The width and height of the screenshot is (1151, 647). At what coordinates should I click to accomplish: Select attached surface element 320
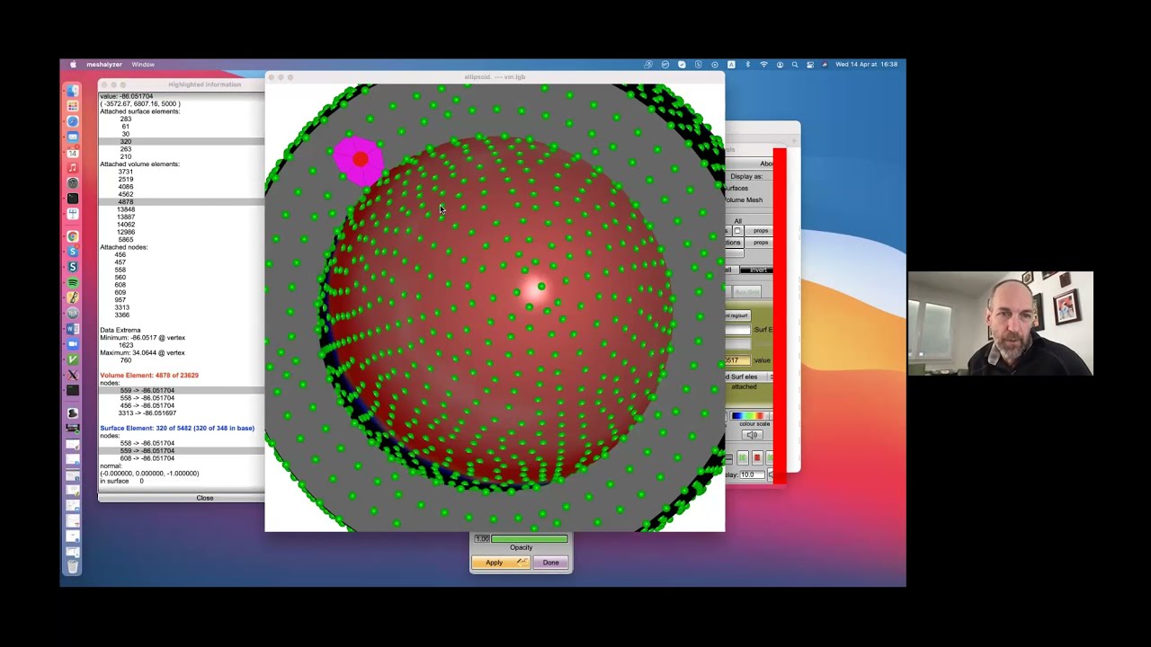tap(125, 142)
